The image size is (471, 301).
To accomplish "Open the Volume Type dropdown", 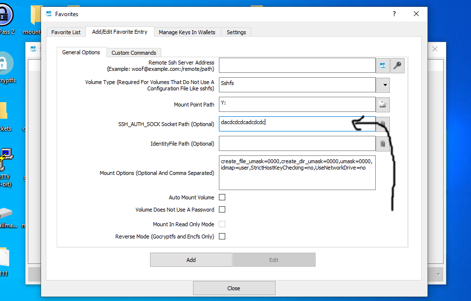I will coord(383,85).
